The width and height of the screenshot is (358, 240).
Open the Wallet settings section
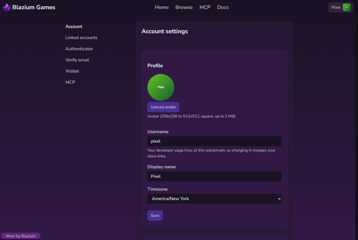[72, 71]
